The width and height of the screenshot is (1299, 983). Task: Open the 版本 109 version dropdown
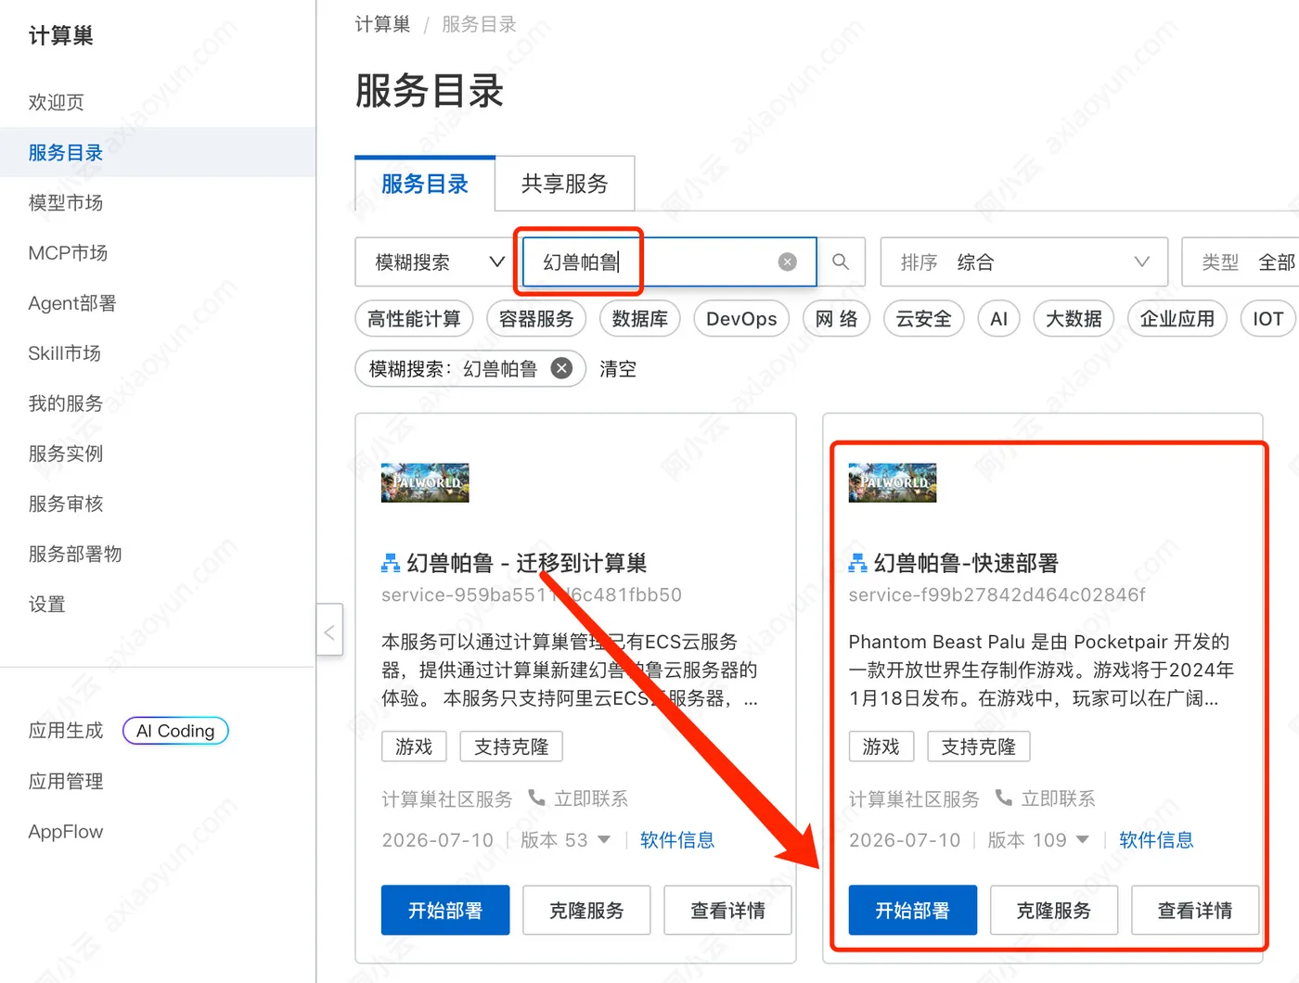1037,840
